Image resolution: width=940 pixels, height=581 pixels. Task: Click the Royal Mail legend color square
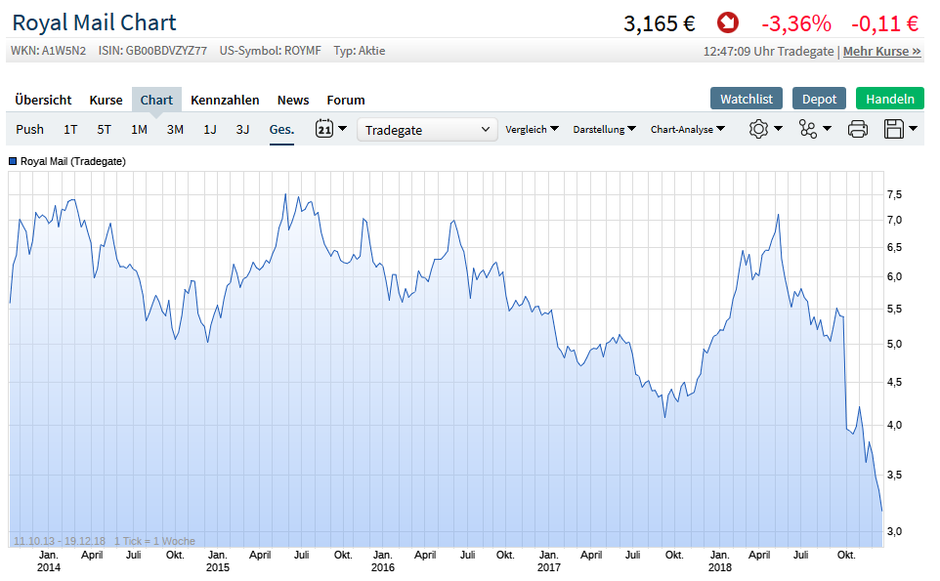[x=13, y=161]
